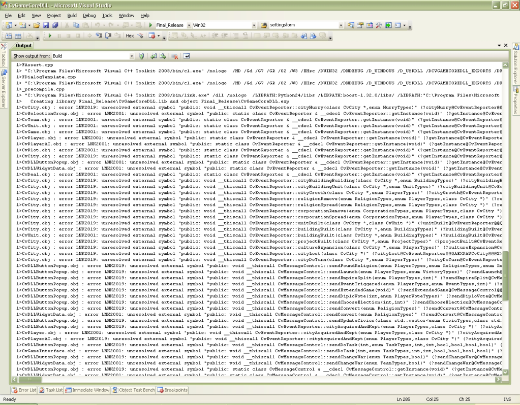Open the solution configuration dropdown showing Final_Release
Image resolution: width=520 pixels, height=405 pixels.
[189, 24]
